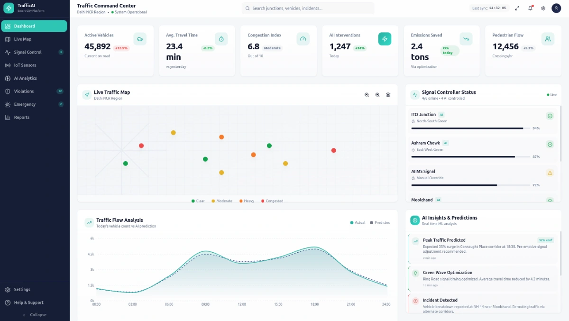Toggle Clear legend item on map
This screenshot has width=569, height=321.
click(x=198, y=201)
